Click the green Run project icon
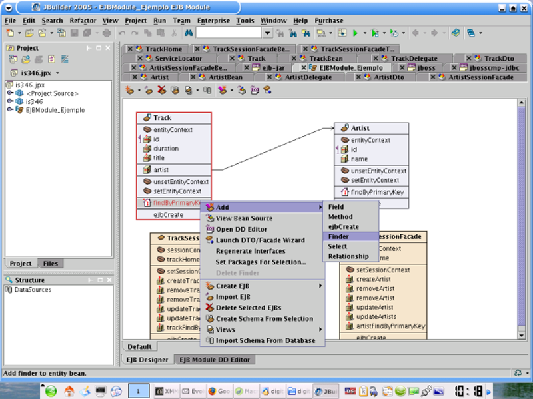This screenshot has height=399, width=533. click(356, 33)
